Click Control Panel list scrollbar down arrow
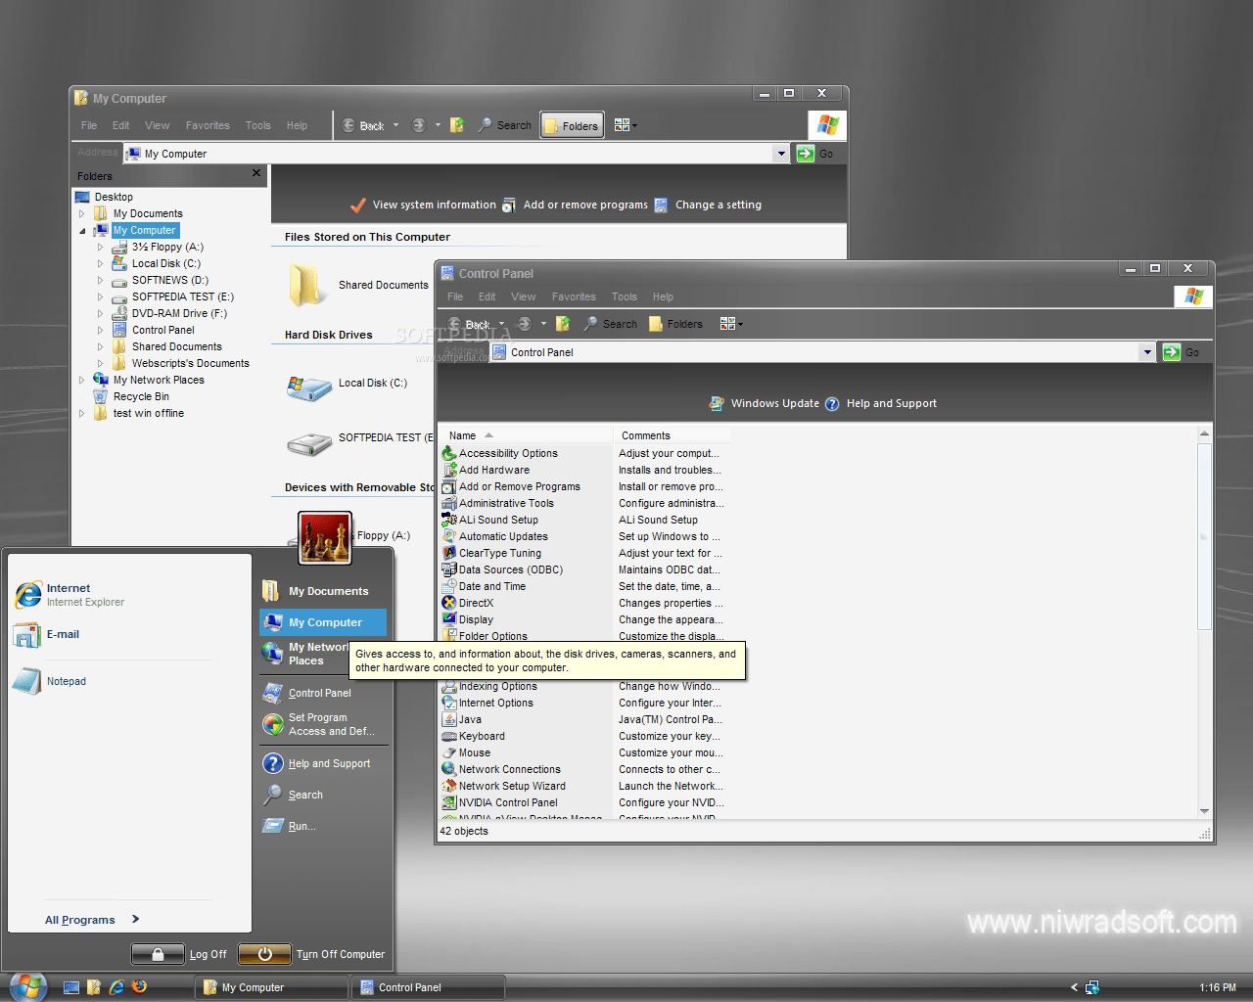1253x1002 pixels. coord(1204,811)
